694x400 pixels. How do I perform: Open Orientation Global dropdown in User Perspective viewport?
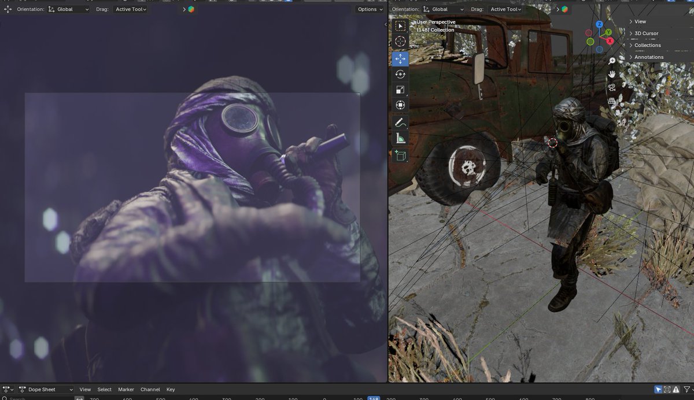(x=444, y=9)
